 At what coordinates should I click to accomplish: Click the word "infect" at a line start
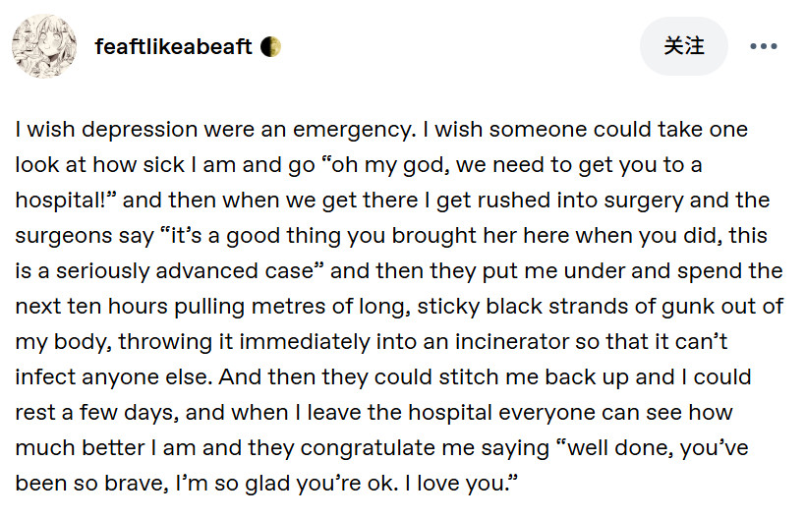[45, 377]
